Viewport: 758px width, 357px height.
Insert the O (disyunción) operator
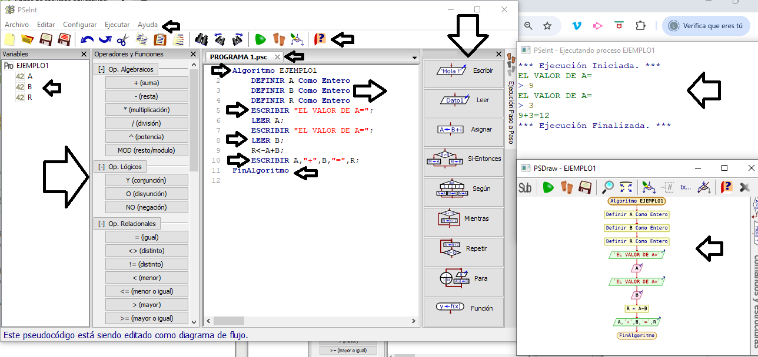147,194
